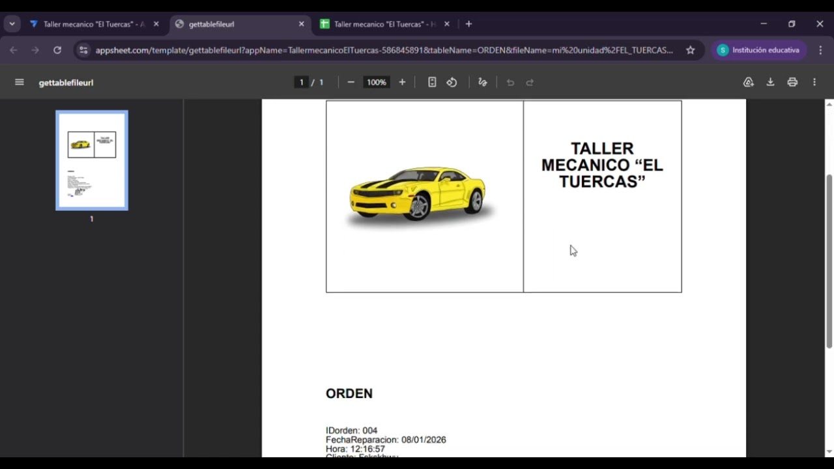
Task: Print the PDF document
Action: pyautogui.click(x=792, y=82)
